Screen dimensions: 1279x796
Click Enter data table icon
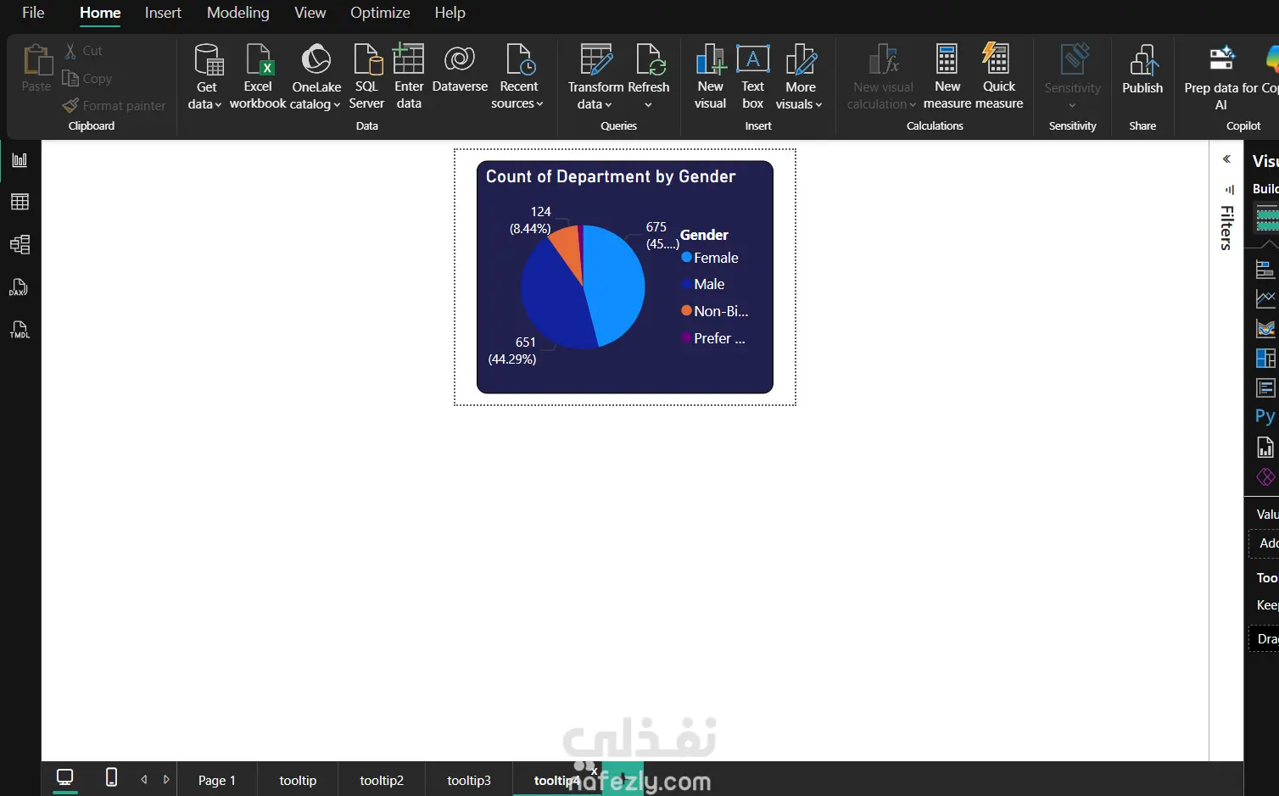pos(409,59)
